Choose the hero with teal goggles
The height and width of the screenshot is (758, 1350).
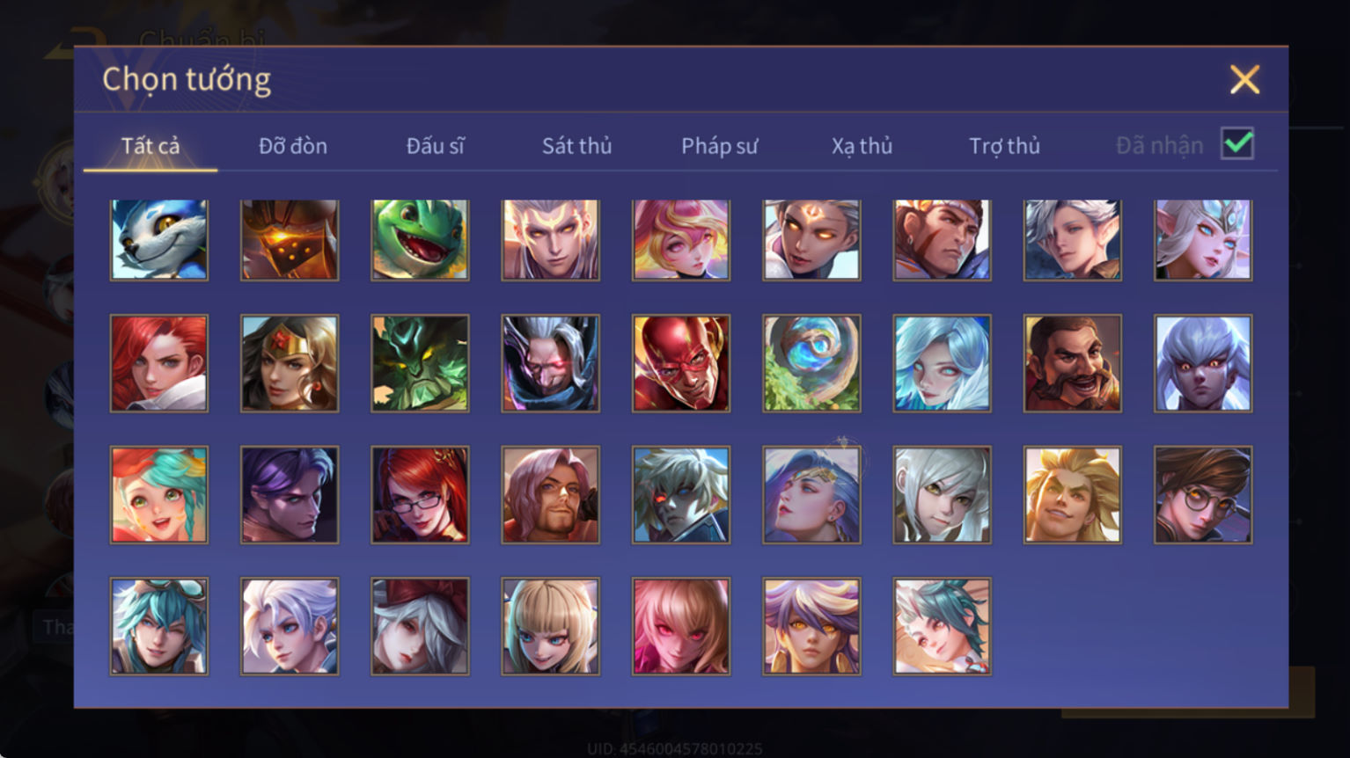[x=159, y=626]
